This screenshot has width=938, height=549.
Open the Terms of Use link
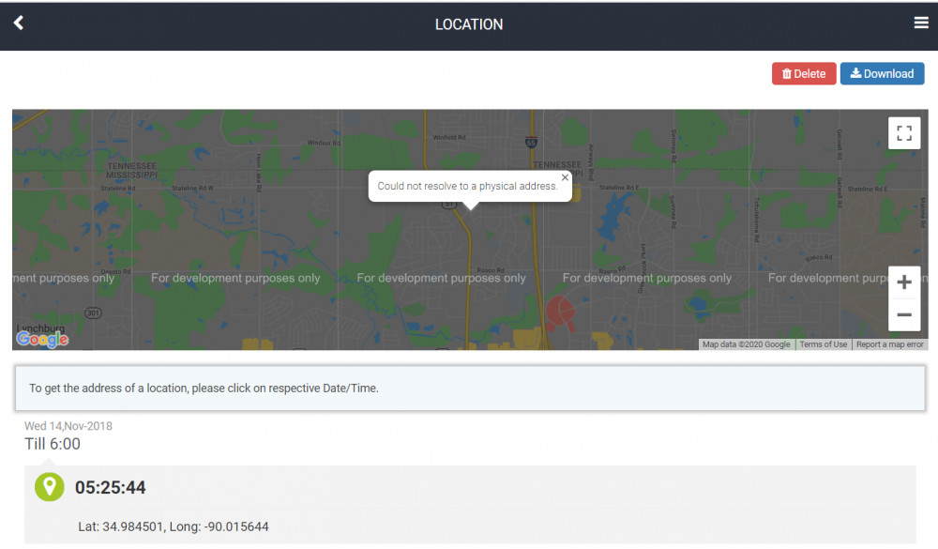point(823,343)
